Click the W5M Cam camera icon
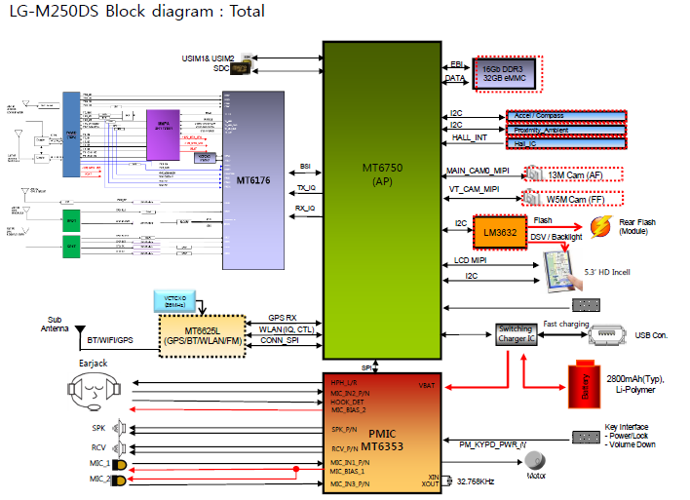The width and height of the screenshot is (690, 500). [531, 198]
